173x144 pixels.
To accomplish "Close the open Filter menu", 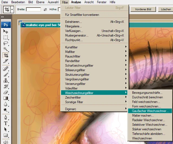I will point(65,2).
